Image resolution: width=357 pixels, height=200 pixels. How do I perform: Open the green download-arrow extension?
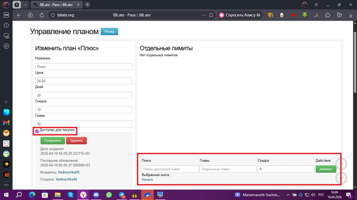click(x=305, y=15)
